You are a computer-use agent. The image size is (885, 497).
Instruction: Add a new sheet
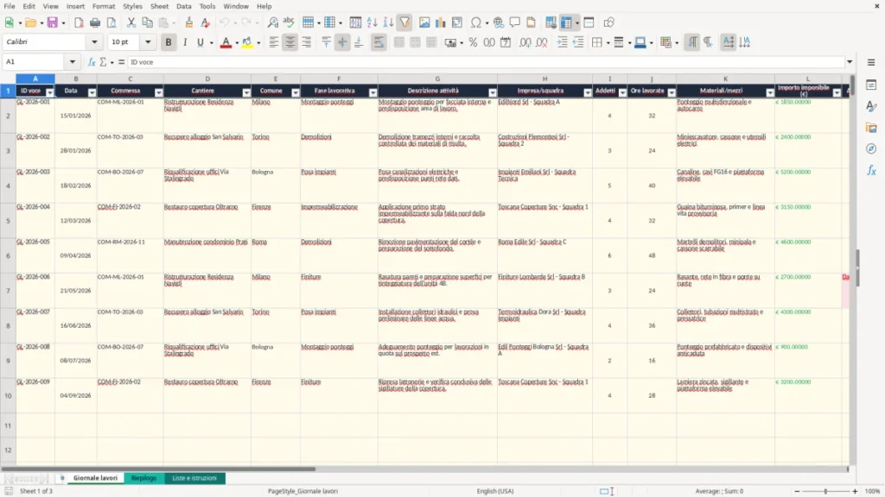tap(62, 478)
